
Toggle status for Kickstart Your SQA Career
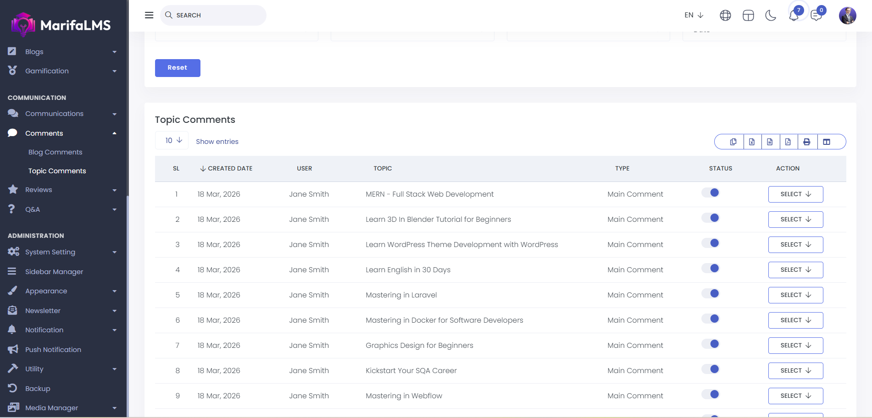click(x=711, y=369)
